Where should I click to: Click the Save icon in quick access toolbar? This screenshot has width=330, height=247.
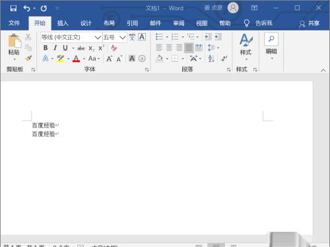(x=13, y=9)
